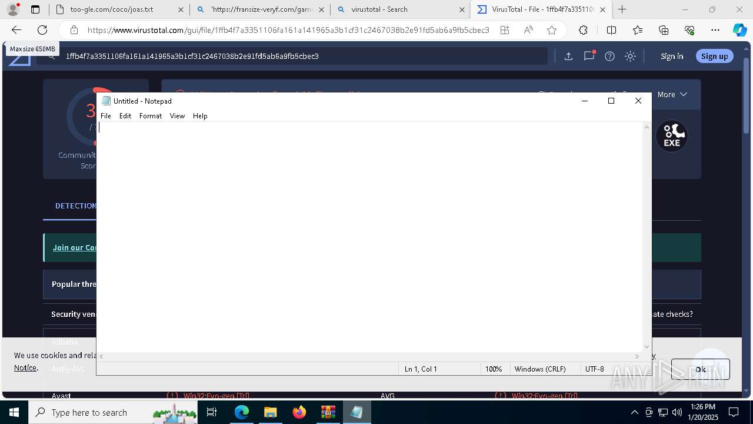Open Notepad File menu
The image size is (753, 424).
[x=106, y=116]
